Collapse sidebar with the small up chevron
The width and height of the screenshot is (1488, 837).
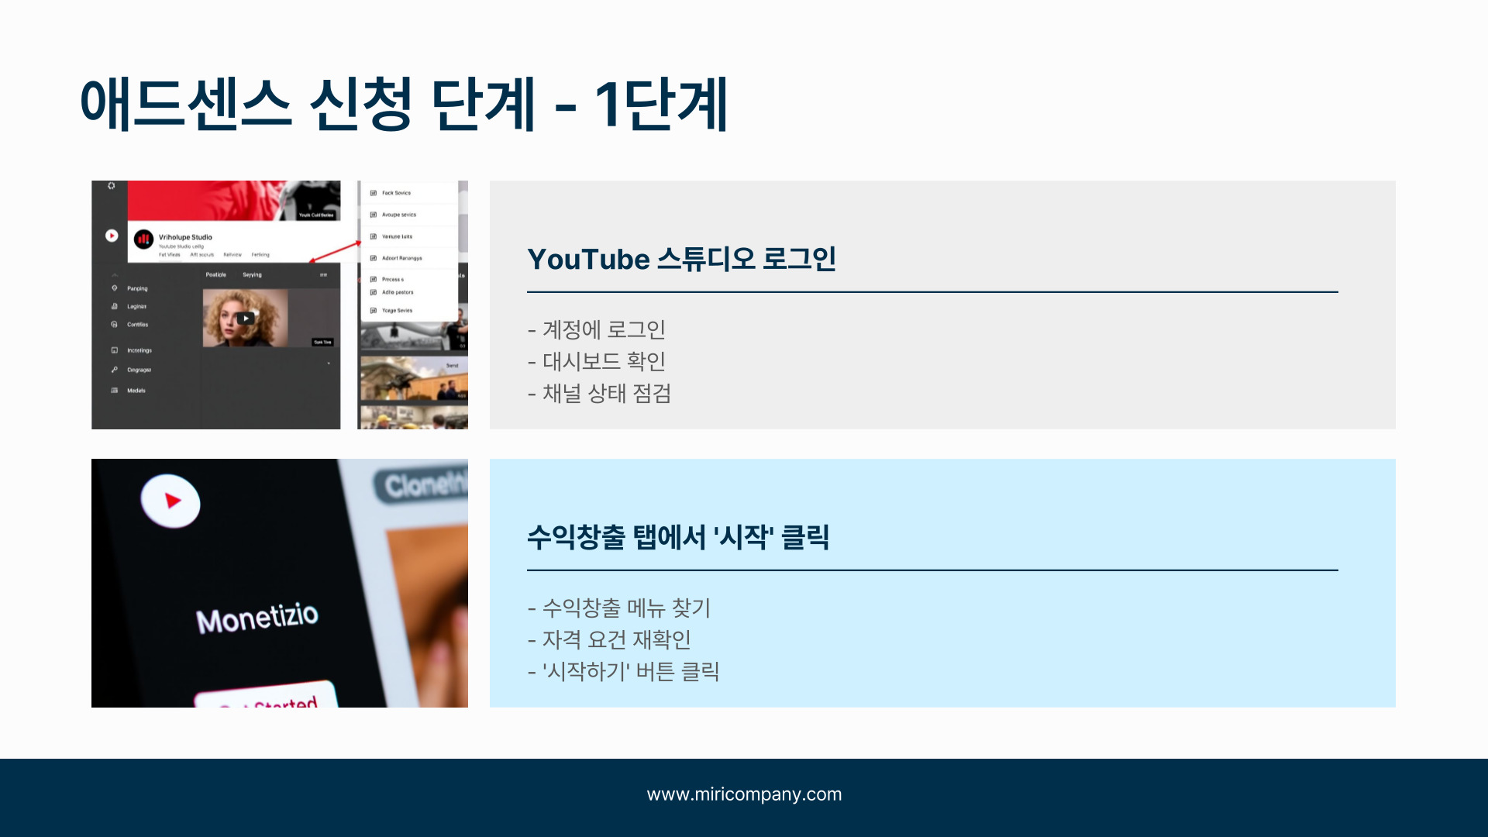tap(115, 275)
